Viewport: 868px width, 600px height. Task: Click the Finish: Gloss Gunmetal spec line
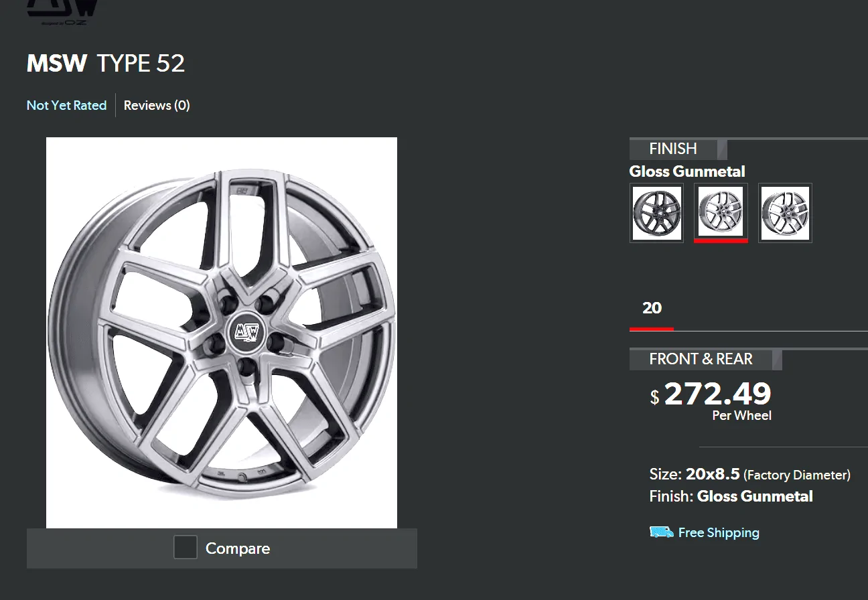[x=731, y=496]
